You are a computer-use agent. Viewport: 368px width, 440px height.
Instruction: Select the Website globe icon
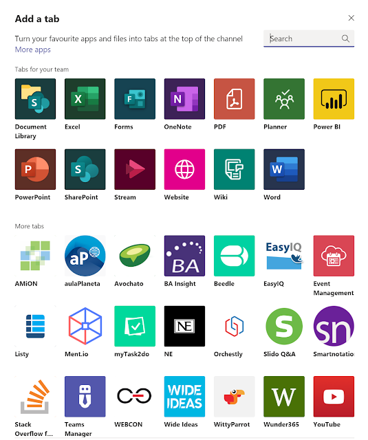(184, 169)
